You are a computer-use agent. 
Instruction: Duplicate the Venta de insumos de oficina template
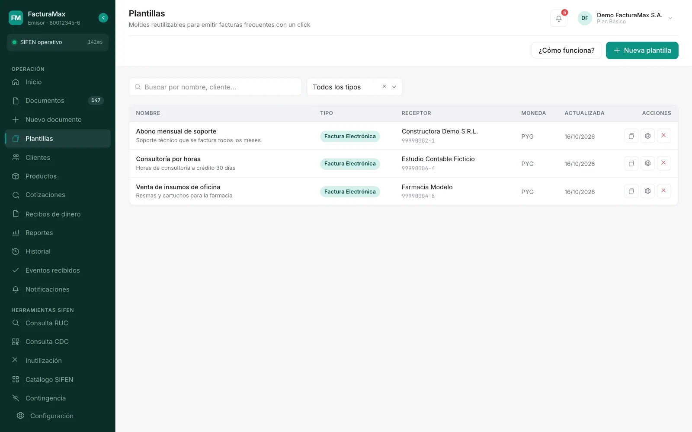coord(631,191)
